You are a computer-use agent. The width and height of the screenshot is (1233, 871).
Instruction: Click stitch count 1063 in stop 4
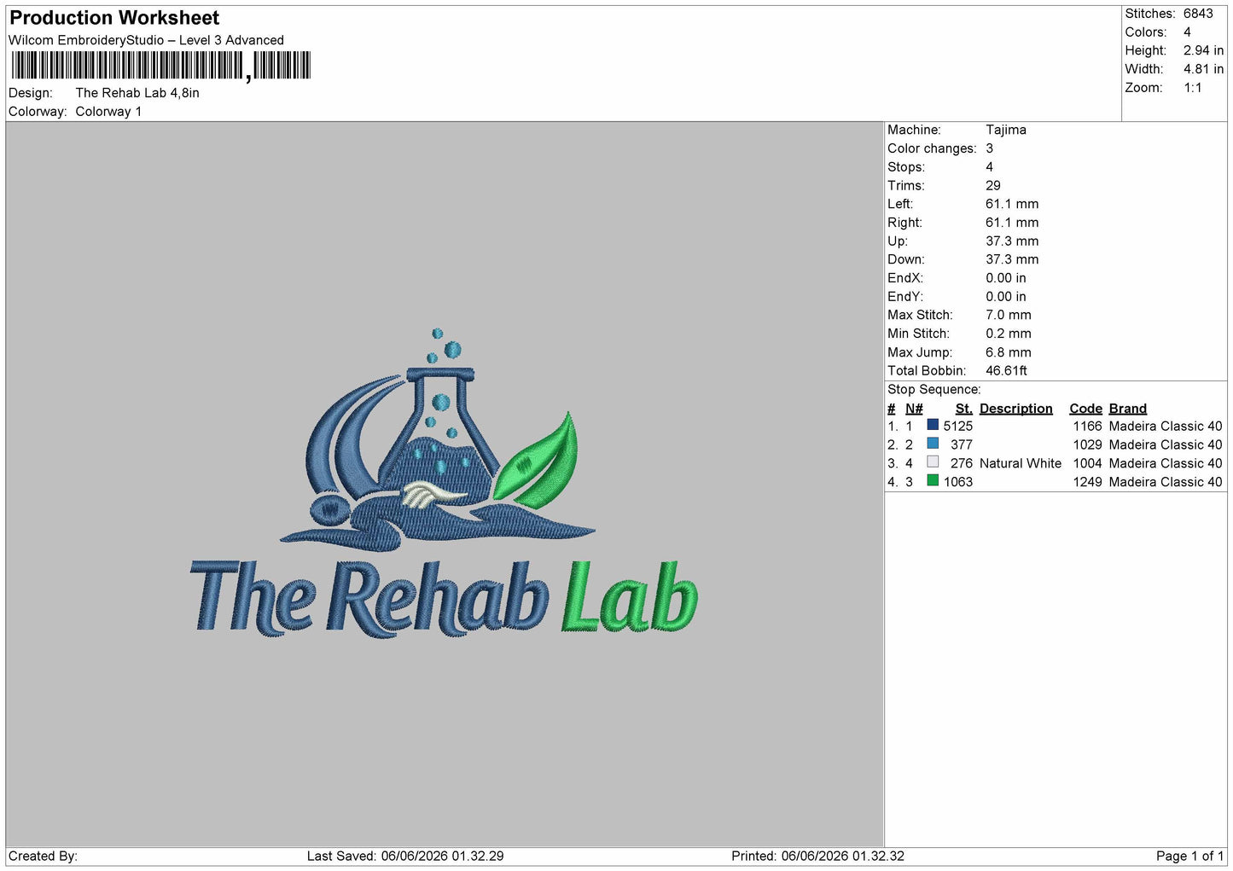click(958, 482)
